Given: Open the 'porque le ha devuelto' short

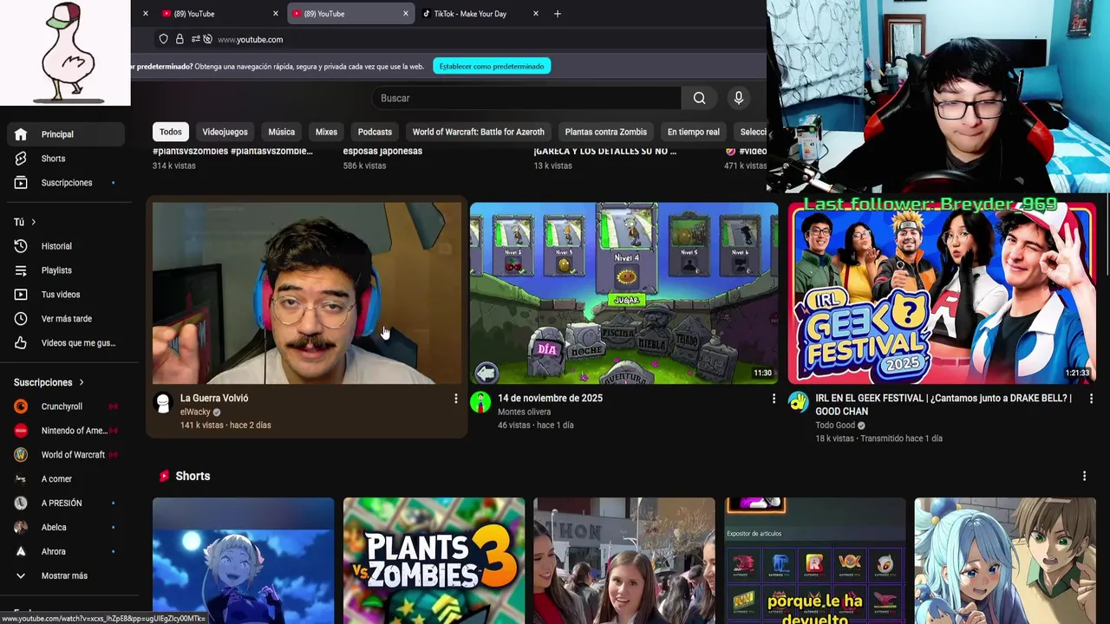Looking at the screenshot, I should point(815,560).
